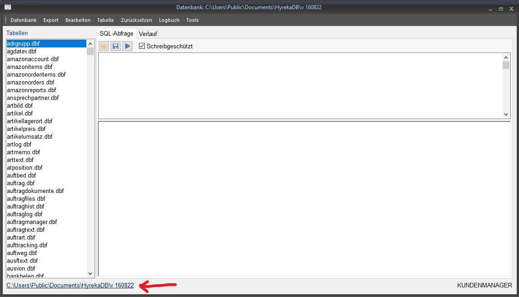
Task: Select atposition.dbf table
Action: point(46,168)
